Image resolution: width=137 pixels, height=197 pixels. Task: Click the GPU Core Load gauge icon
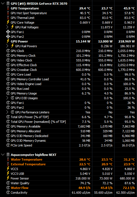[x=8, y=74]
